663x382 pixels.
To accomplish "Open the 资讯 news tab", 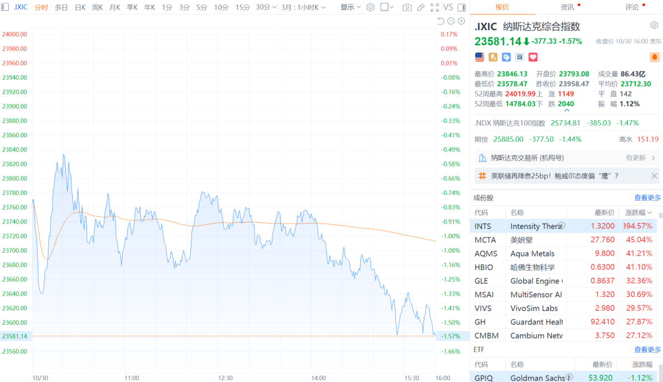I will [x=567, y=7].
